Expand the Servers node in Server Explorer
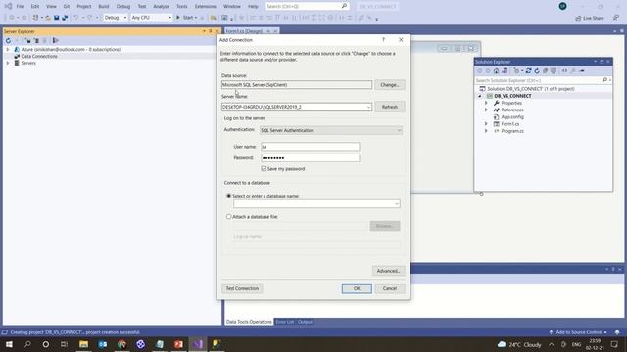Viewport: 627px width, 352px height. pyautogui.click(x=8, y=63)
